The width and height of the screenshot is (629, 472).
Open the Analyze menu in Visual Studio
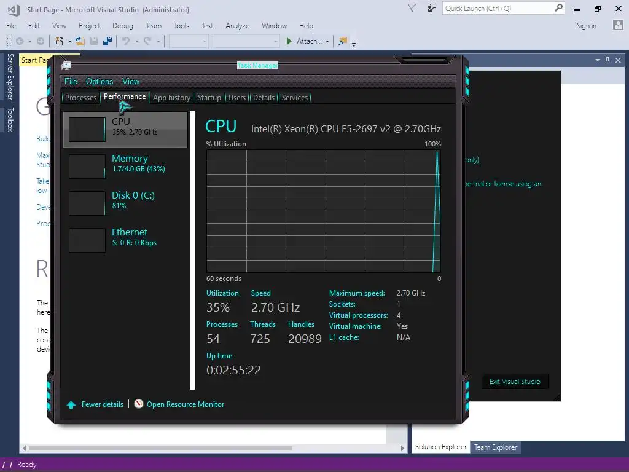(x=238, y=26)
